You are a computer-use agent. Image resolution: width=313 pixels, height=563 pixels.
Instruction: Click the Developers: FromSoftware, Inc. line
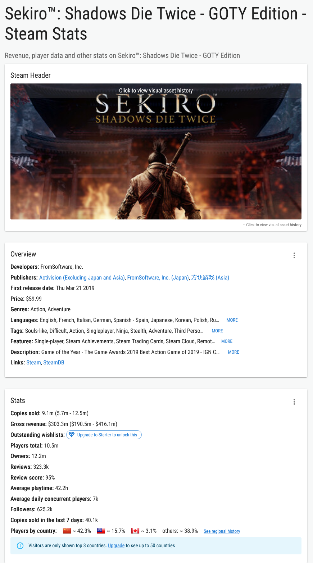click(47, 267)
